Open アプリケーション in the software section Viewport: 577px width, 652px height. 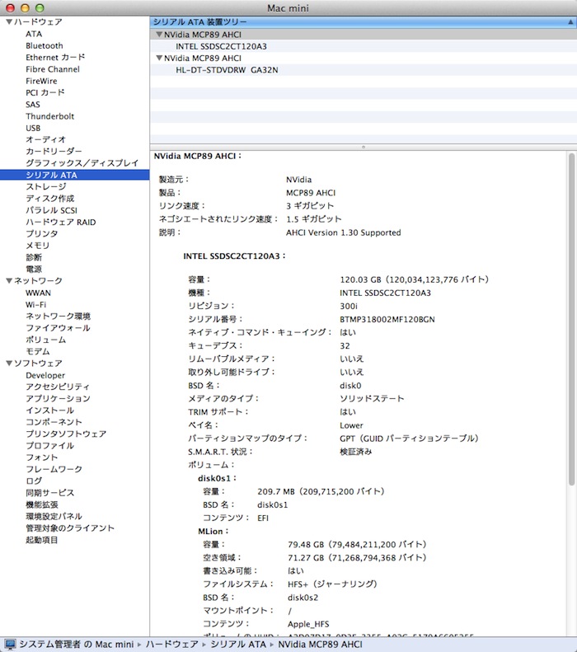point(58,399)
